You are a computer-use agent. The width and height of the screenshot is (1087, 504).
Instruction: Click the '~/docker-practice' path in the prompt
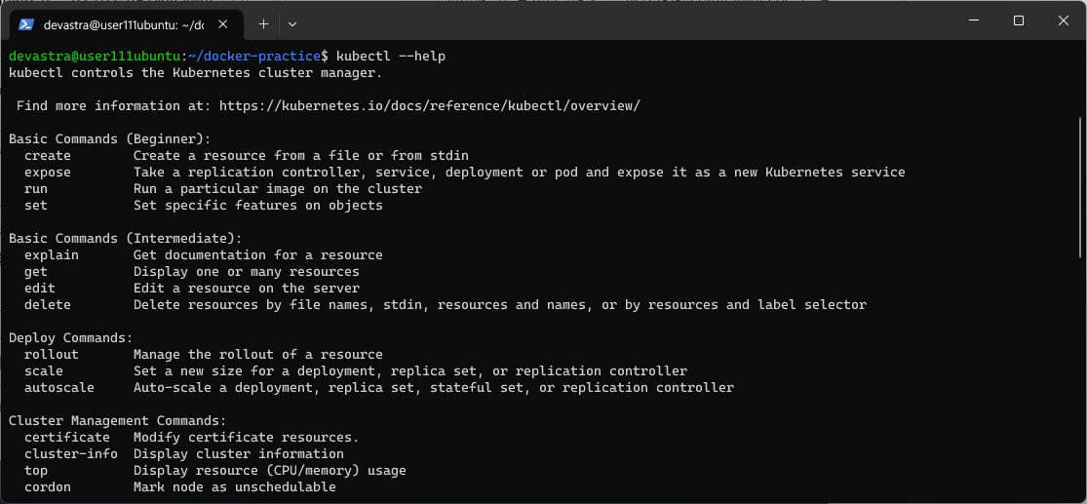(x=256, y=57)
